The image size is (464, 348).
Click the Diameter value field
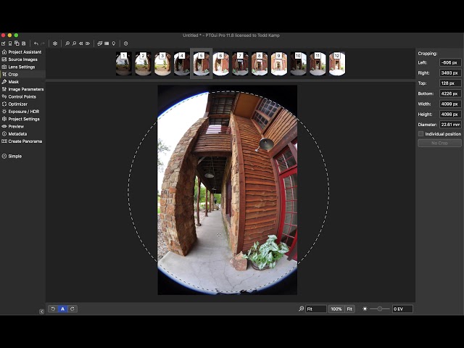point(450,125)
